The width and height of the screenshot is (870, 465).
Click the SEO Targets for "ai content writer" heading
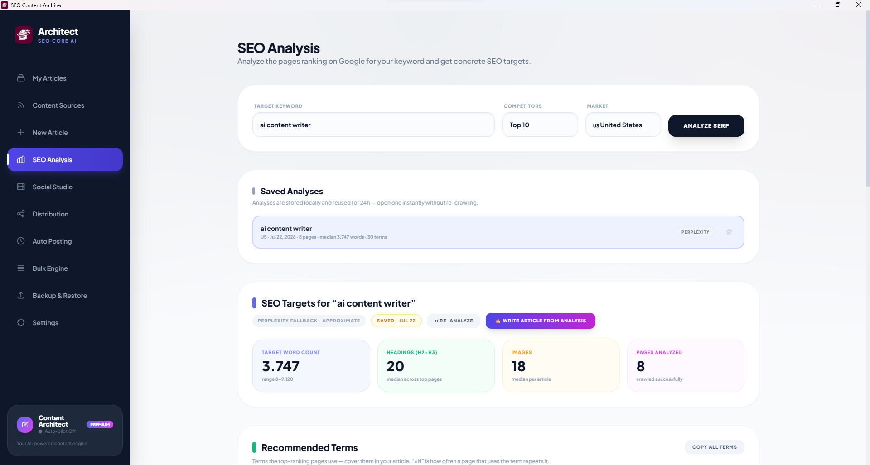tap(338, 303)
